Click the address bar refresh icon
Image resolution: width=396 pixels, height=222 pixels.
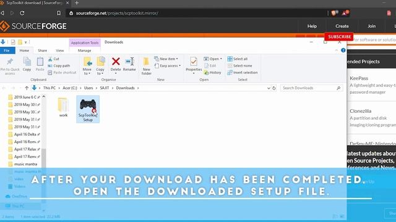pos(274,88)
